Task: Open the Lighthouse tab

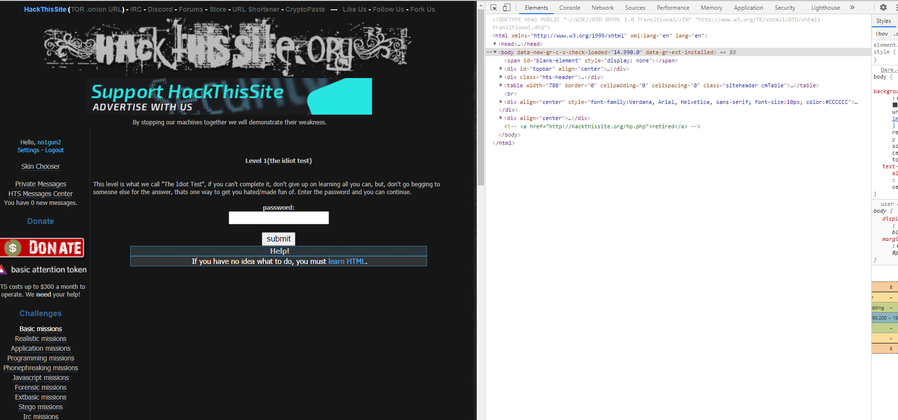Action: [x=825, y=8]
